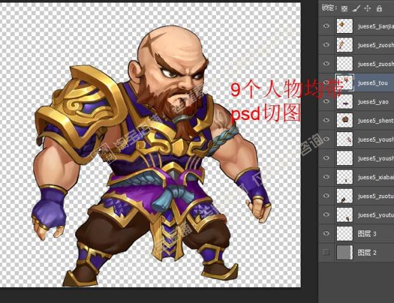The height and width of the screenshot is (303, 394).
Task: Toggle visibility of juese5_shent layer
Action: pos(327,120)
